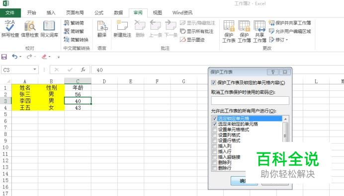Open undo history dropdown arrow

(x=20, y=57)
